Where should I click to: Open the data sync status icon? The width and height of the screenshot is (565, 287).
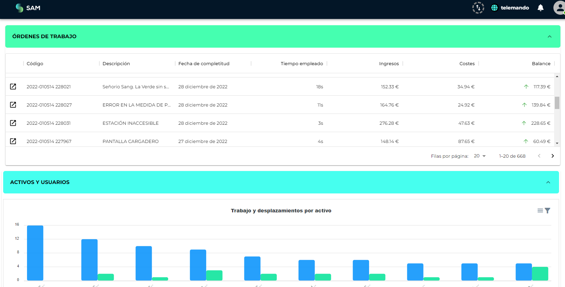pyautogui.click(x=478, y=8)
